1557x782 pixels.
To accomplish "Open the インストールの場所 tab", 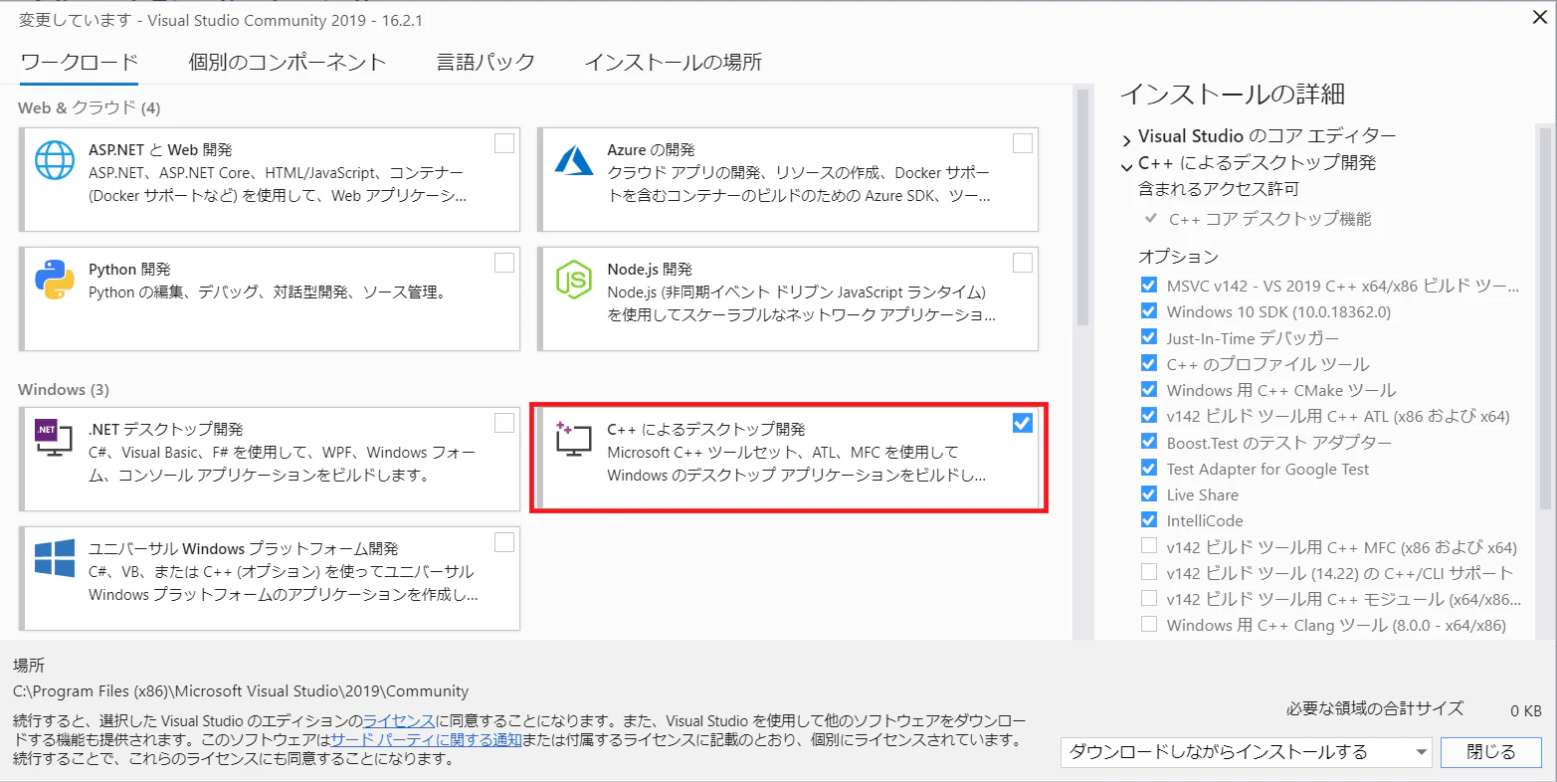I will 674,62.
